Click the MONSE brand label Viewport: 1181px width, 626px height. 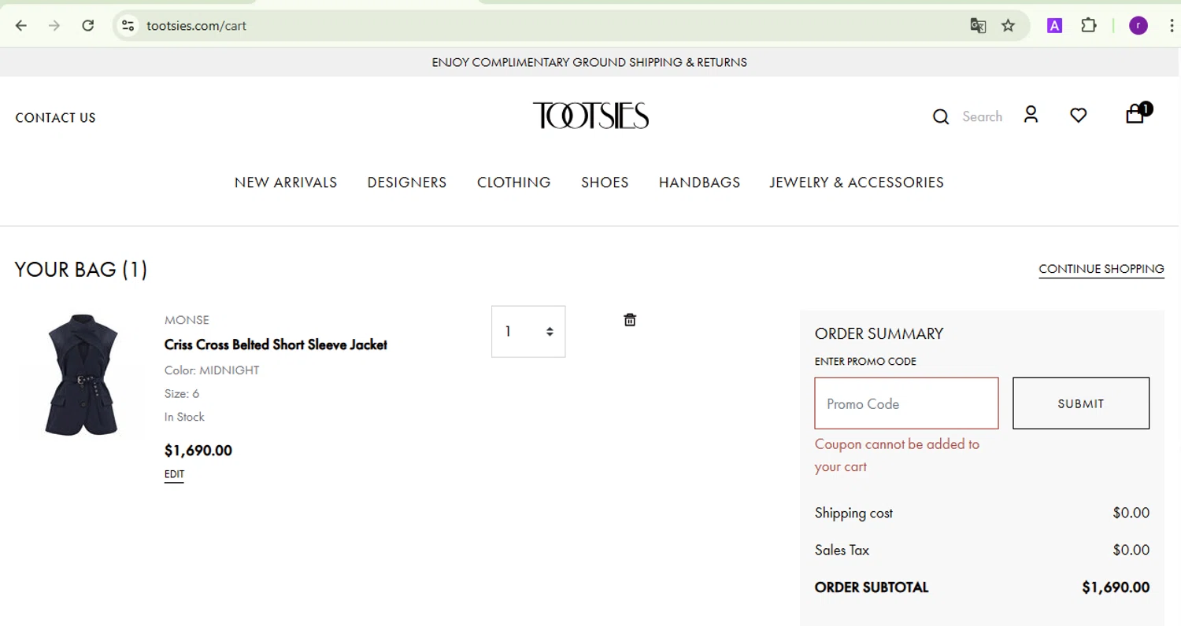point(187,320)
